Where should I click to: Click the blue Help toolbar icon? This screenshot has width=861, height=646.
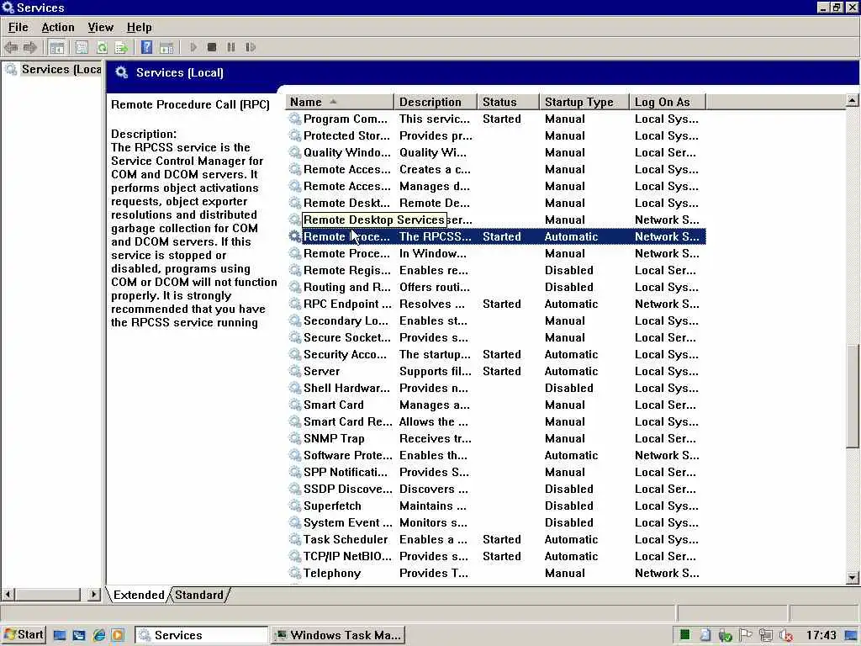[x=146, y=48]
